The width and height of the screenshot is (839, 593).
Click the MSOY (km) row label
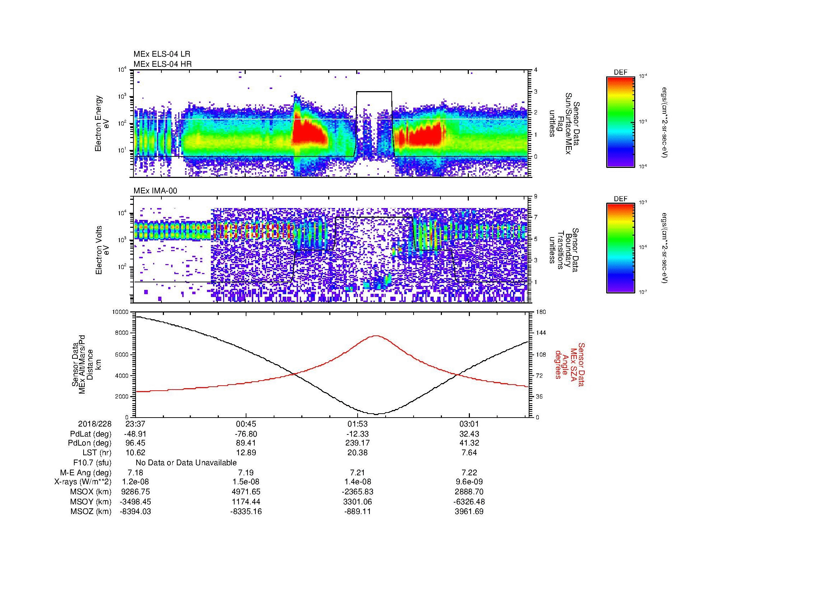point(91,502)
